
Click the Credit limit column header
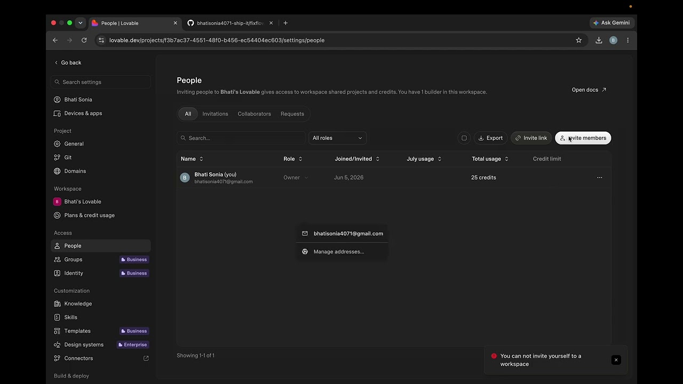pyautogui.click(x=547, y=159)
